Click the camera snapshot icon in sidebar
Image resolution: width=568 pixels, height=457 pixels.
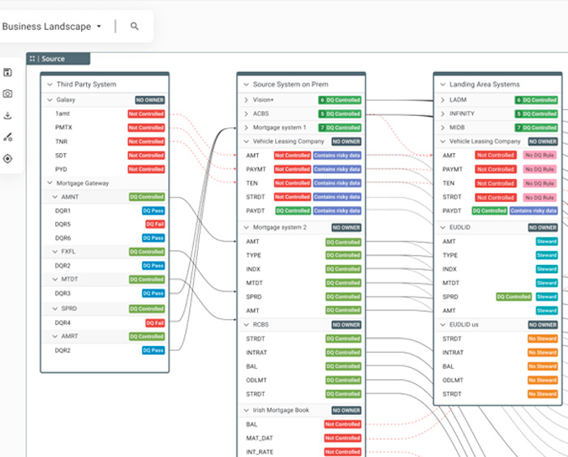7,94
